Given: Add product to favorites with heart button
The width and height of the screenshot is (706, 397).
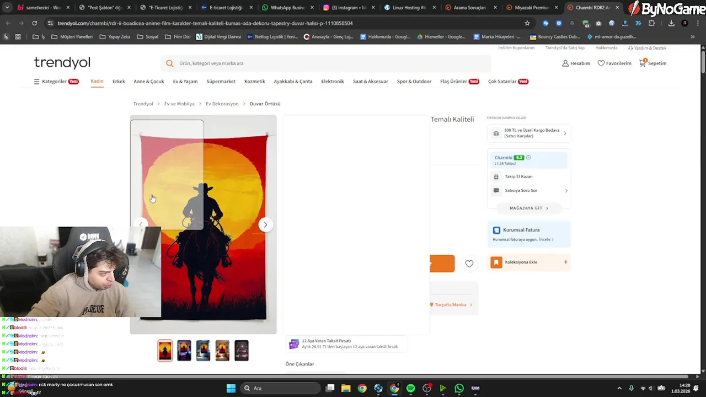Looking at the screenshot, I should point(469,264).
